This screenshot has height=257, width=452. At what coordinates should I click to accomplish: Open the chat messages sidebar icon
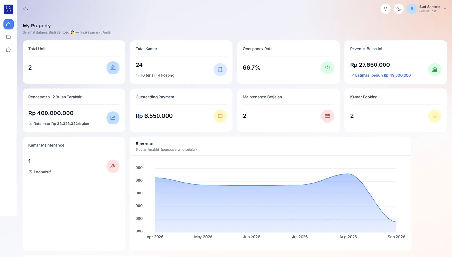[x=8, y=50]
